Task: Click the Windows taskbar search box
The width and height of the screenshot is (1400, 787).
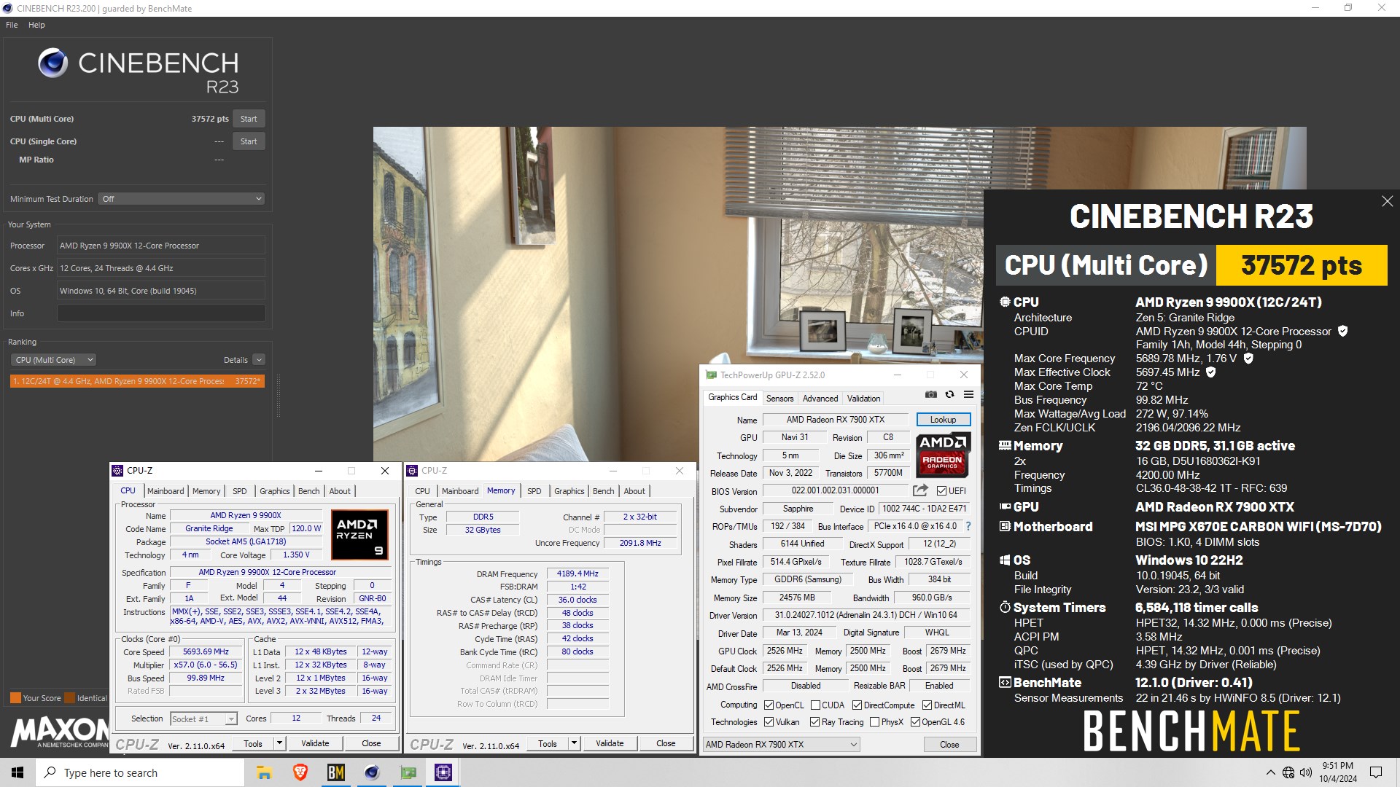Action: 140,772
